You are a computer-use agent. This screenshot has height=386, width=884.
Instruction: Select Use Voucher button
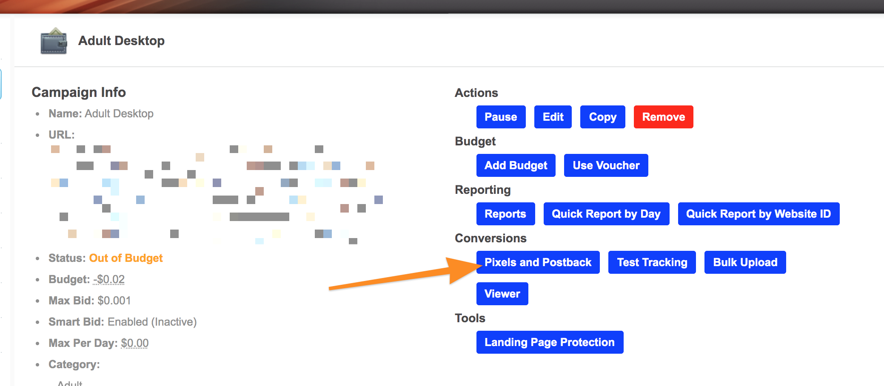point(606,165)
